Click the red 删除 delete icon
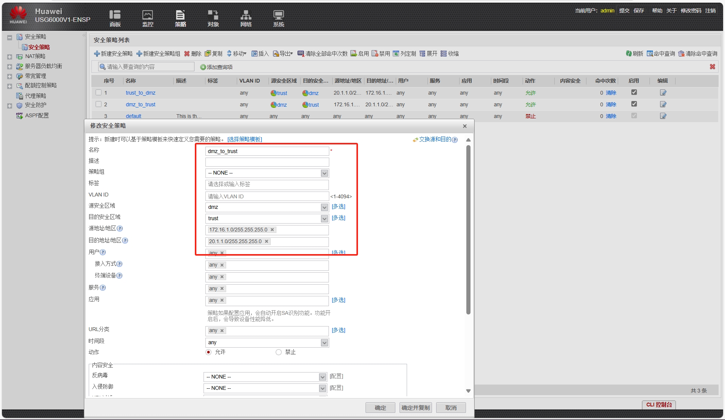 coord(187,54)
